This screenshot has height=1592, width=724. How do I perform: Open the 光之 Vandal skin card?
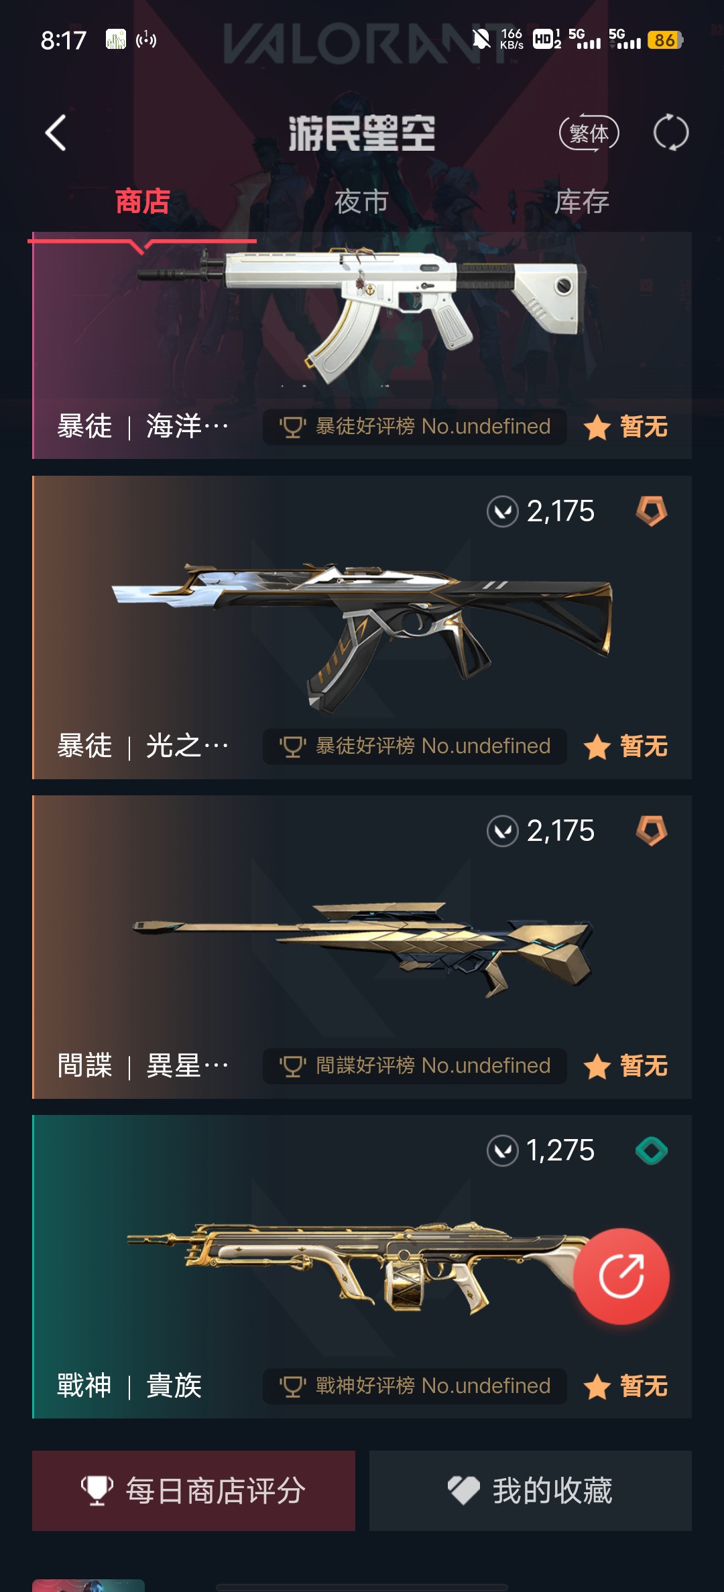pos(362,627)
